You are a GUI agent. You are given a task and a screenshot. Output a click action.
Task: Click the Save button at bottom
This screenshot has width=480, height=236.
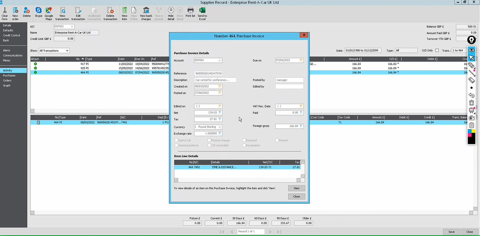pos(452,232)
